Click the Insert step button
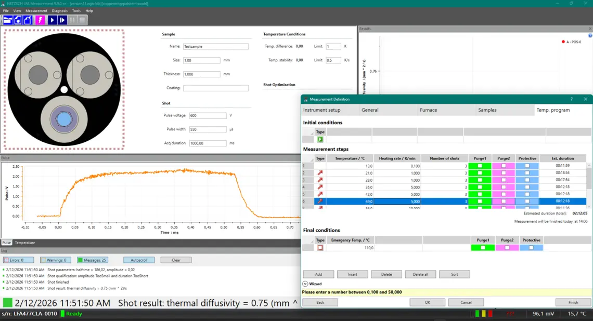Image resolution: width=593 pixels, height=321 pixels. (353, 275)
